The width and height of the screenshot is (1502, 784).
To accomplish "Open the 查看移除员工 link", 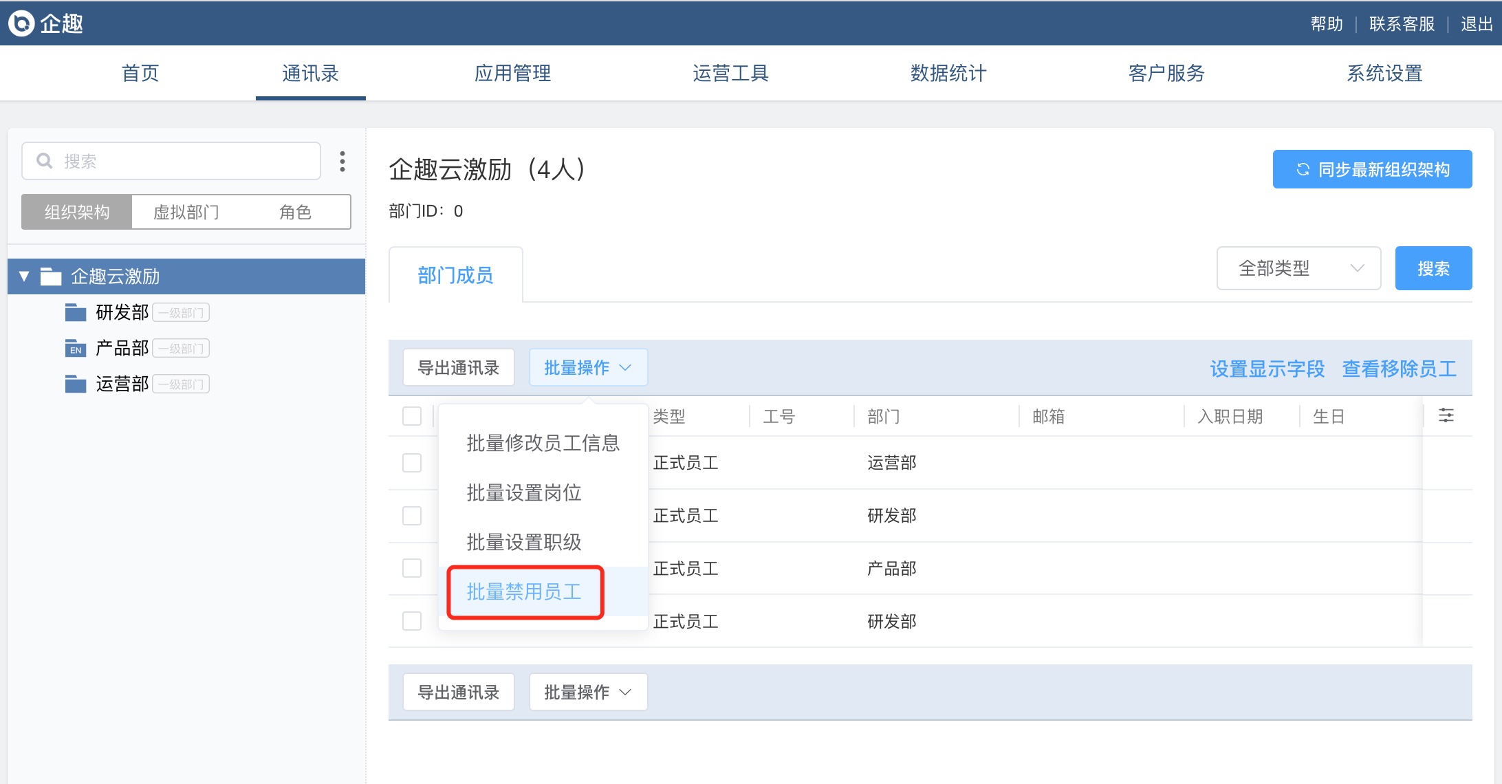I will click(x=1400, y=369).
